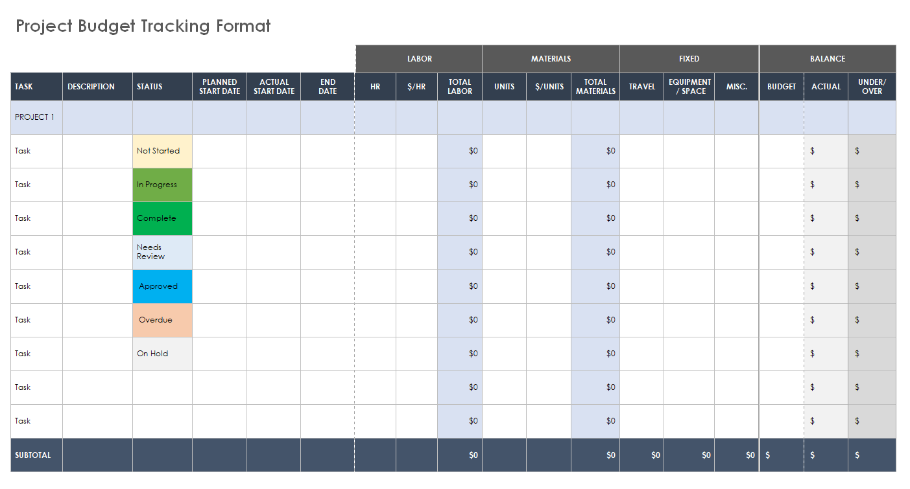Click the Not Started status cell
This screenshot has width=910, height=489.
tap(162, 151)
